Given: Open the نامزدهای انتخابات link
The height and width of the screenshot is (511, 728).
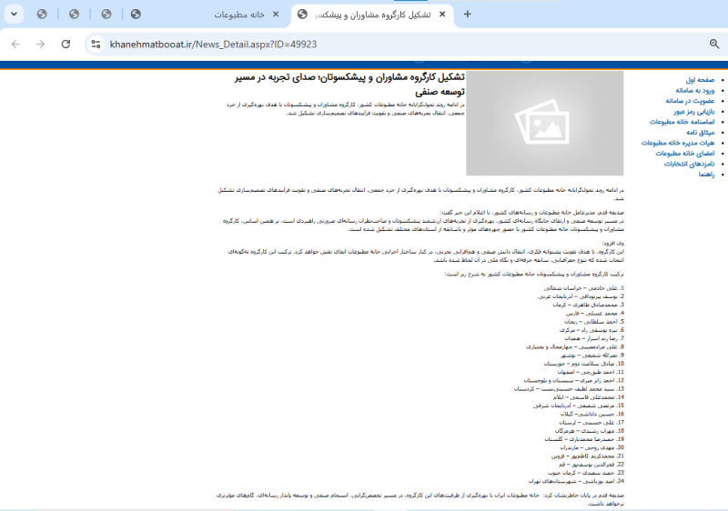Looking at the screenshot, I should [689, 165].
